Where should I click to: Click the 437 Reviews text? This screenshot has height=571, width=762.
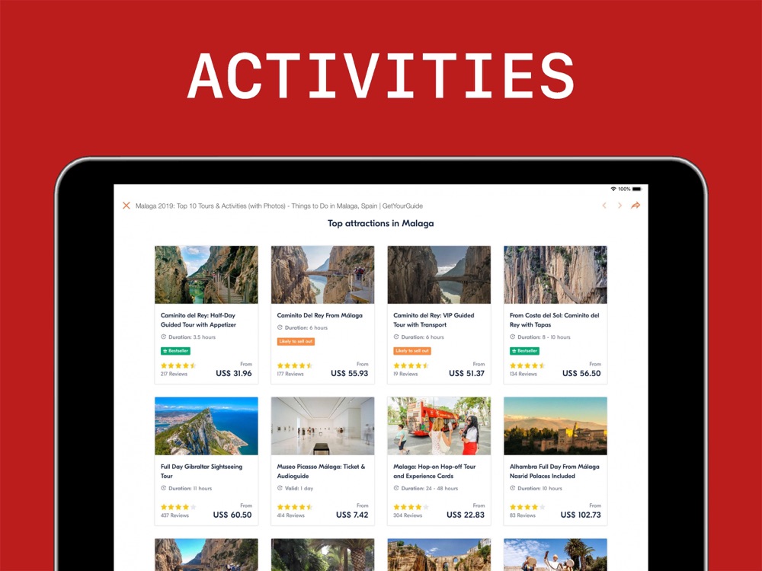click(x=174, y=515)
